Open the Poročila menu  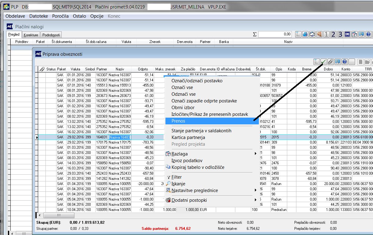click(60, 16)
